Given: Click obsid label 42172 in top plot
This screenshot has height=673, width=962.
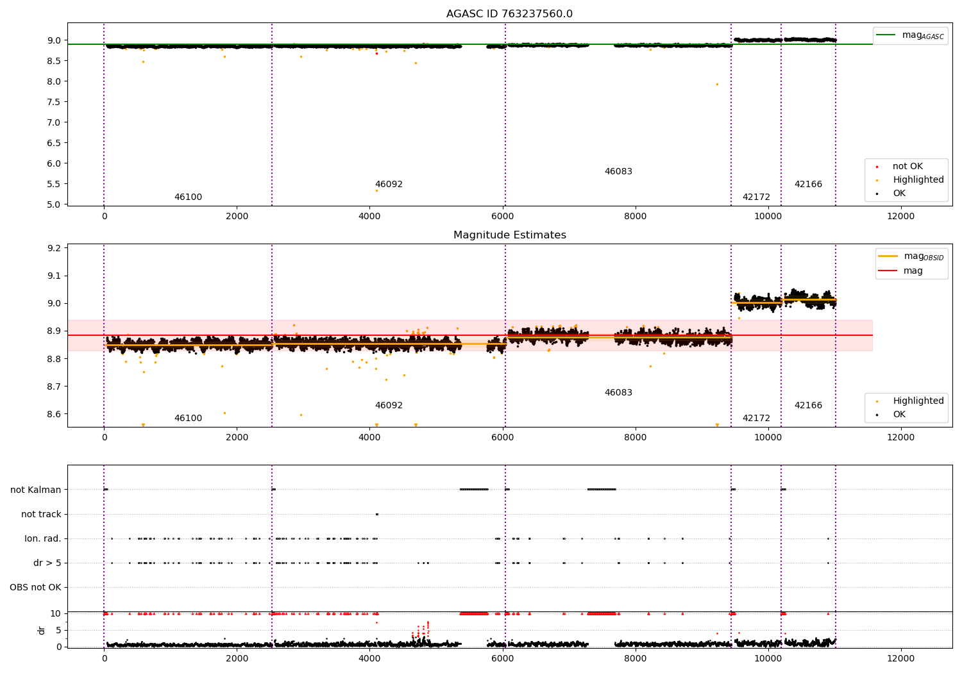Looking at the screenshot, I should point(756,197).
